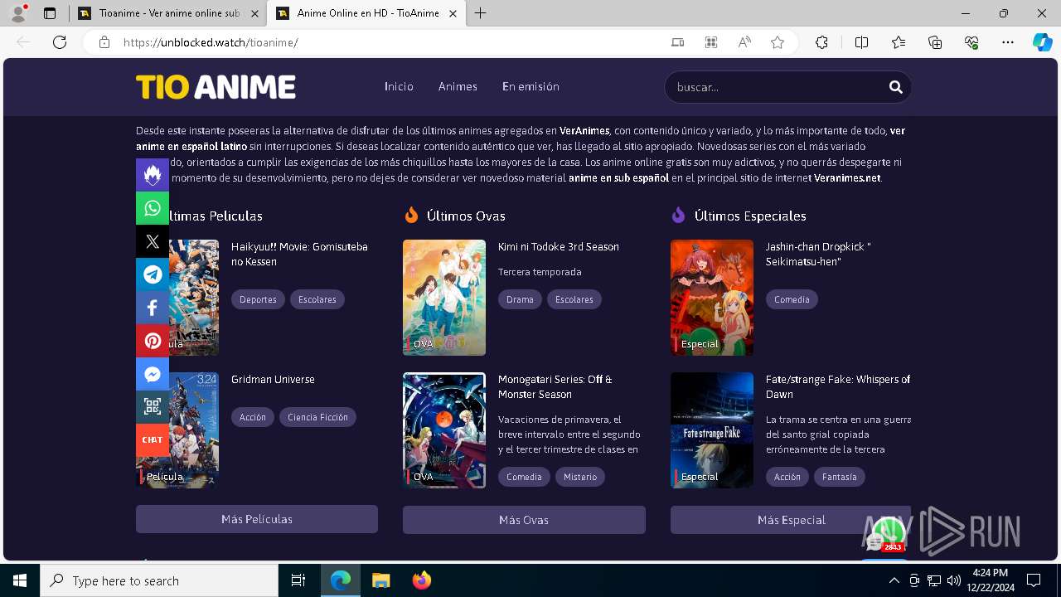Select Deportes genre tag

(258, 299)
